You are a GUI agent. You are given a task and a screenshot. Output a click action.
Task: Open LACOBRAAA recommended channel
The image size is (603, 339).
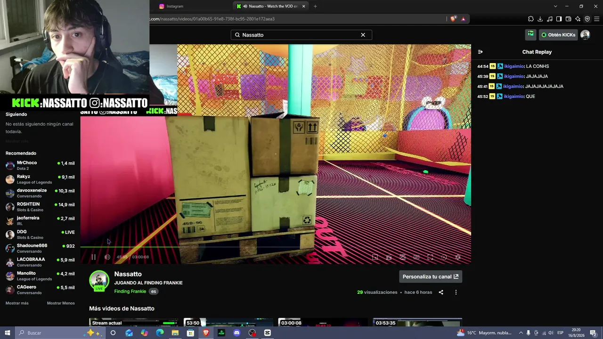click(40, 262)
